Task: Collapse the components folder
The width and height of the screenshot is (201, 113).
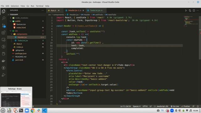Action: tap(12, 34)
